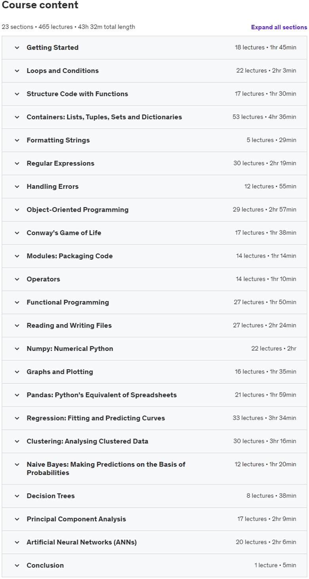This screenshot has height=579, width=309.
Task: Expand Graphs and Plotting section
Action: point(154,372)
